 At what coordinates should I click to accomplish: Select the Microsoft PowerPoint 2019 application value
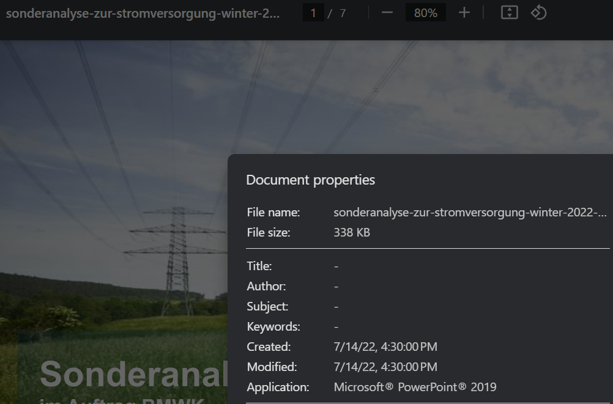(x=415, y=387)
